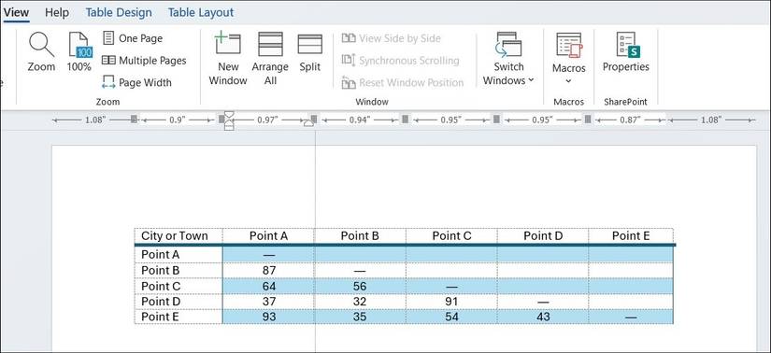The height and width of the screenshot is (353, 771).
Task: Click the 'Point C' row label
Action: (x=178, y=286)
